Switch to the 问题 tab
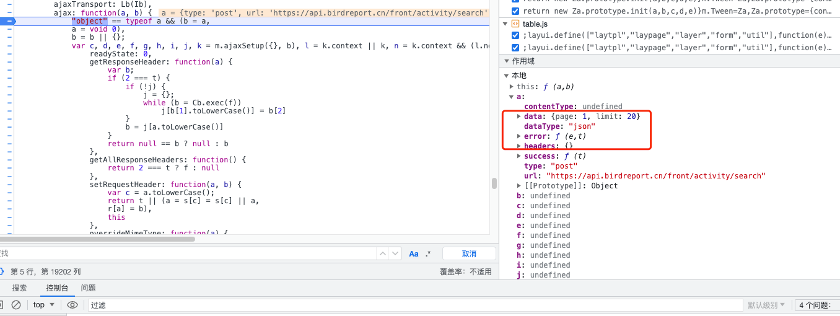 tap(88, 288)
